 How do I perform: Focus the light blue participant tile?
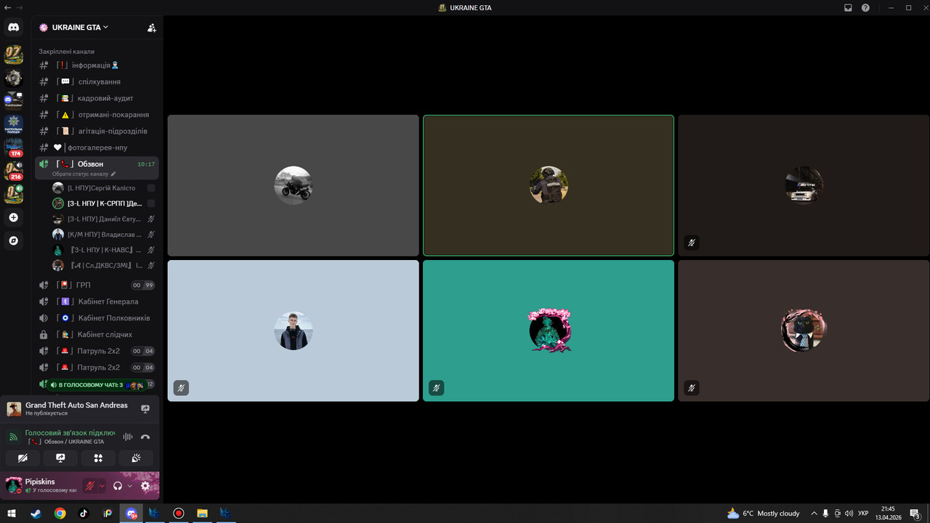pos(294,331)
